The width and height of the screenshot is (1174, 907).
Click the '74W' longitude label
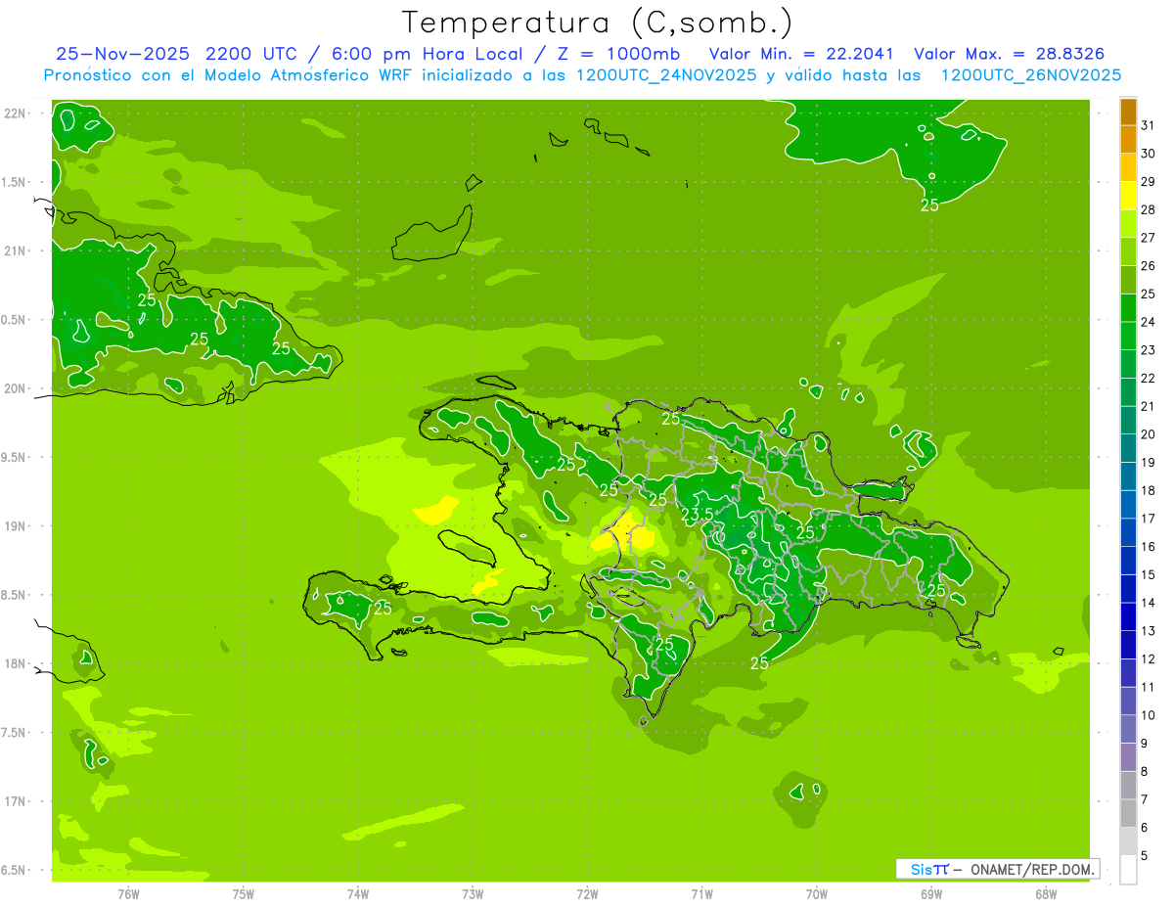click(x=358, y=893)
